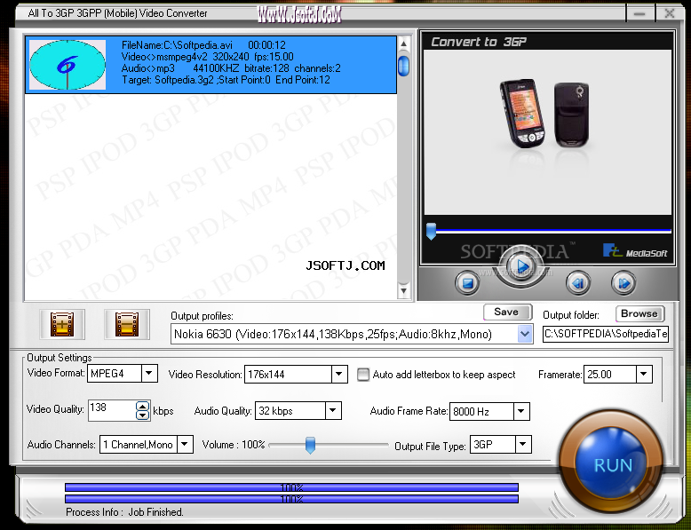Open the Output profiles dropdown
This screenshot has width=691, height=530.
pos(524,334)
